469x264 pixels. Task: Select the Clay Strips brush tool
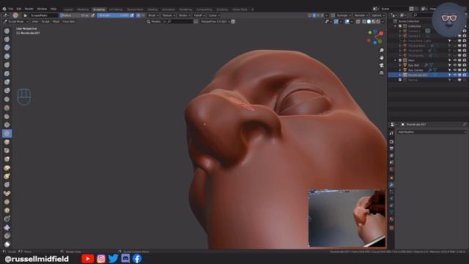click(x=7, y=56)
